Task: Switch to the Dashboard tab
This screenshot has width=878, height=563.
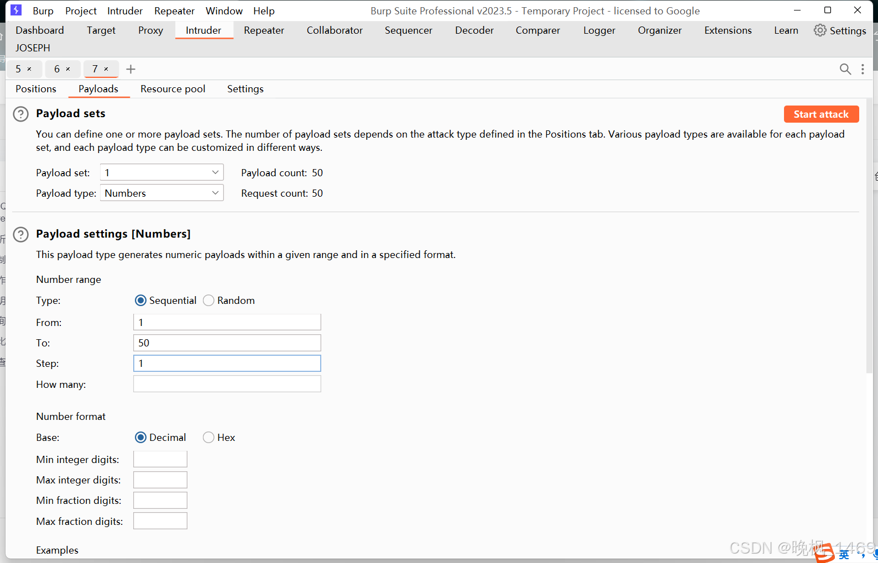Action: coord(40,30)
